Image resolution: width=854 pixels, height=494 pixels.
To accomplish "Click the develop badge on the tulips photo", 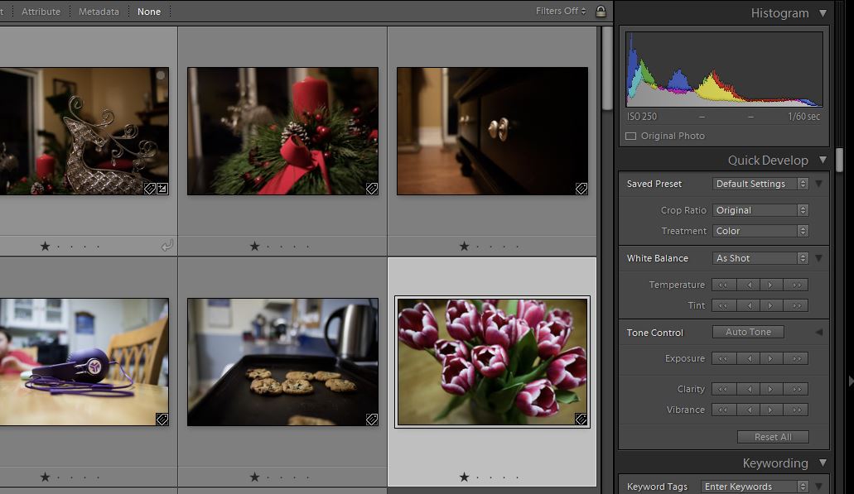I will [x=581, y=420].
